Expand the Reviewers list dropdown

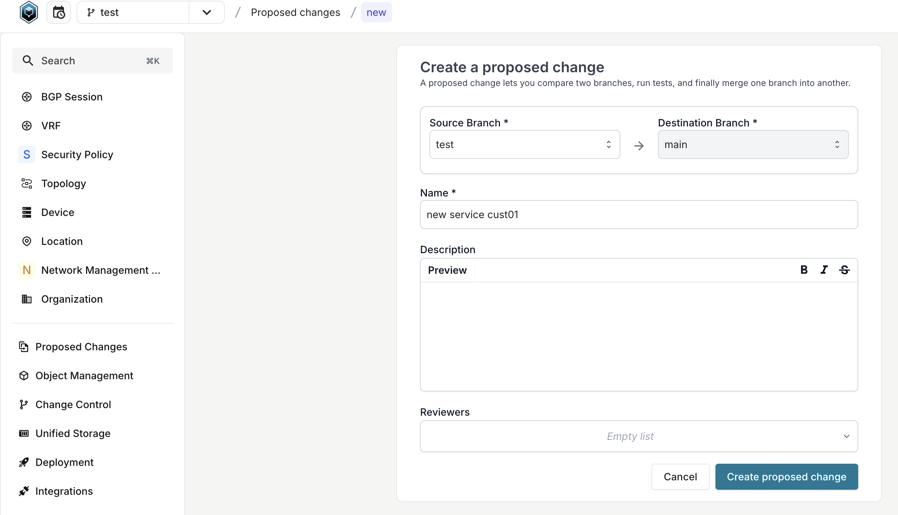click(x=846, y=436)
